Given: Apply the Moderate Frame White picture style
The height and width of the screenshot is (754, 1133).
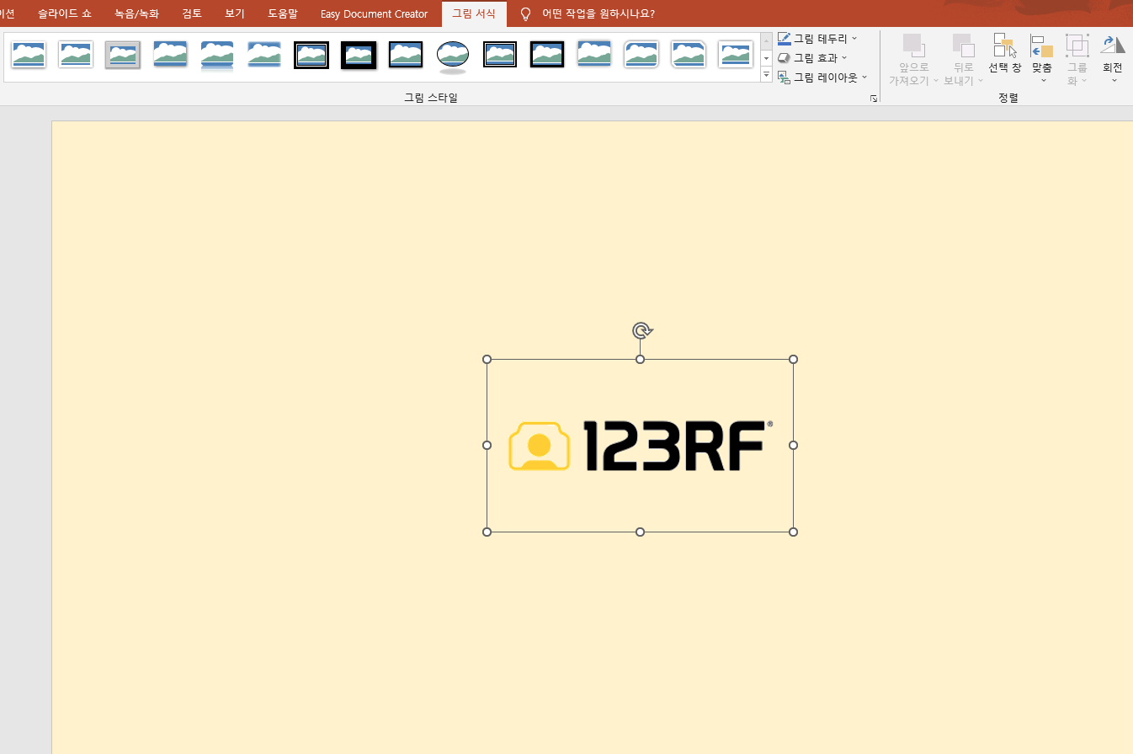Looking at the screenshot, I should coord(736,56).
